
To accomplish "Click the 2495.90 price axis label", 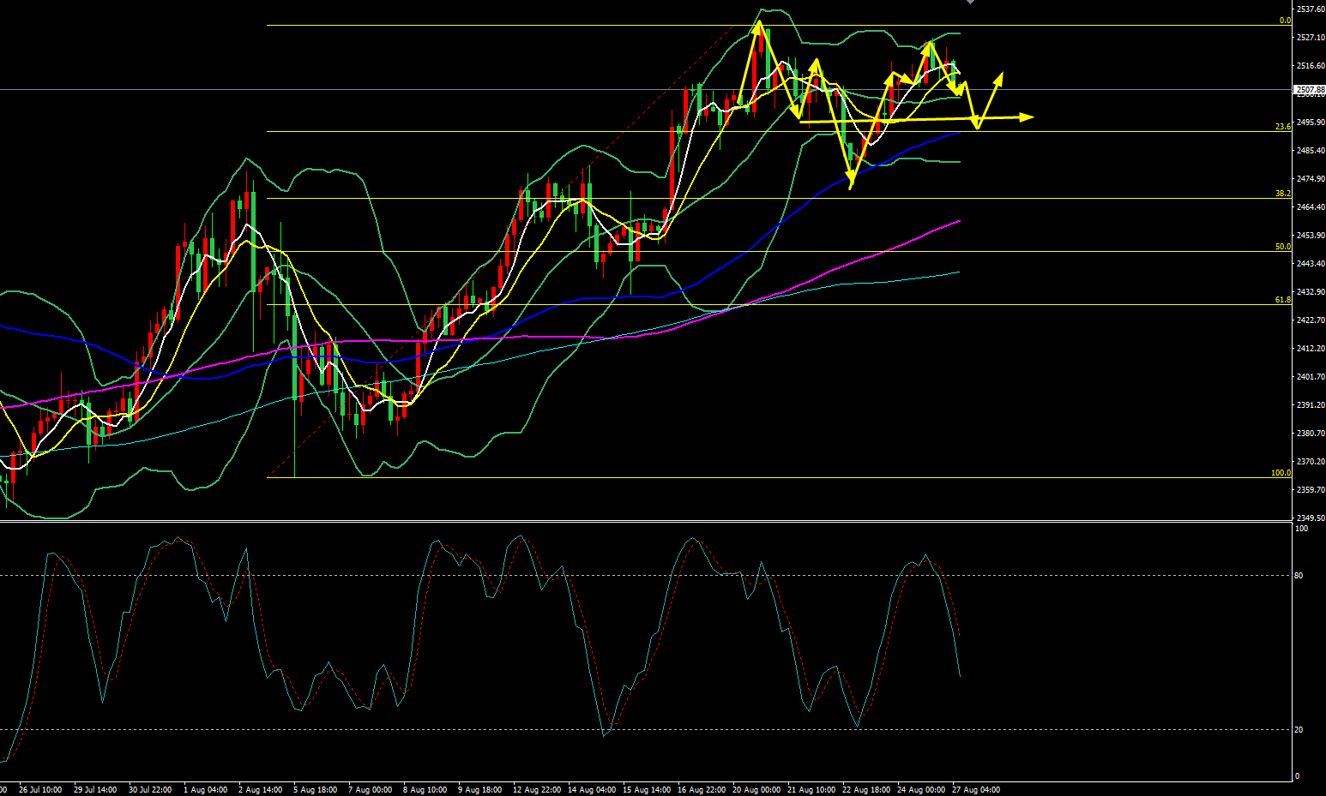I will tap(1311, 123).
